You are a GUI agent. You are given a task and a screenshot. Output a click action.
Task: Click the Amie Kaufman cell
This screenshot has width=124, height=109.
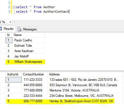point(28,51)
